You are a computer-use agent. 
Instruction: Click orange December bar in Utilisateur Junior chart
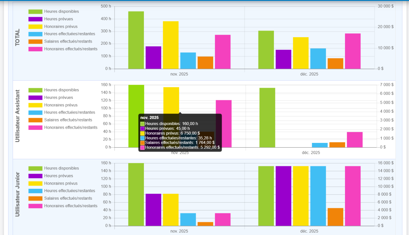(x=335, y=217)
